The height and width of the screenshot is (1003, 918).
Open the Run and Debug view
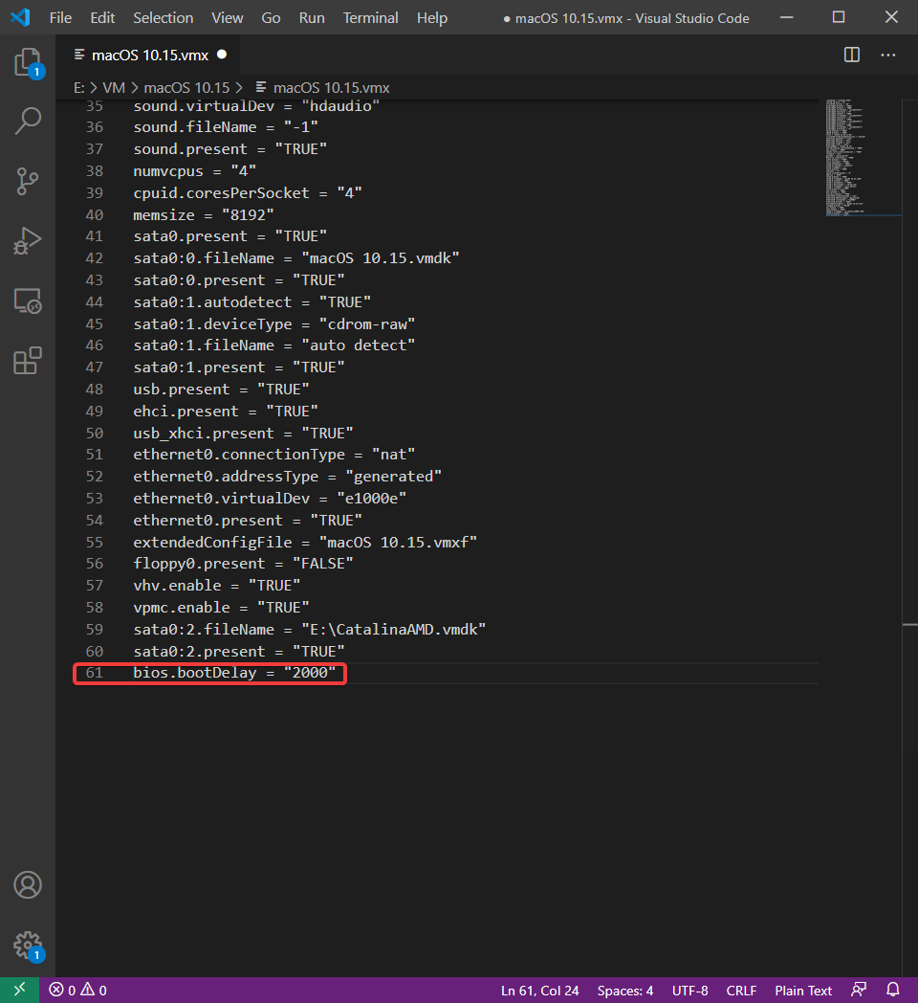(28, 241)
